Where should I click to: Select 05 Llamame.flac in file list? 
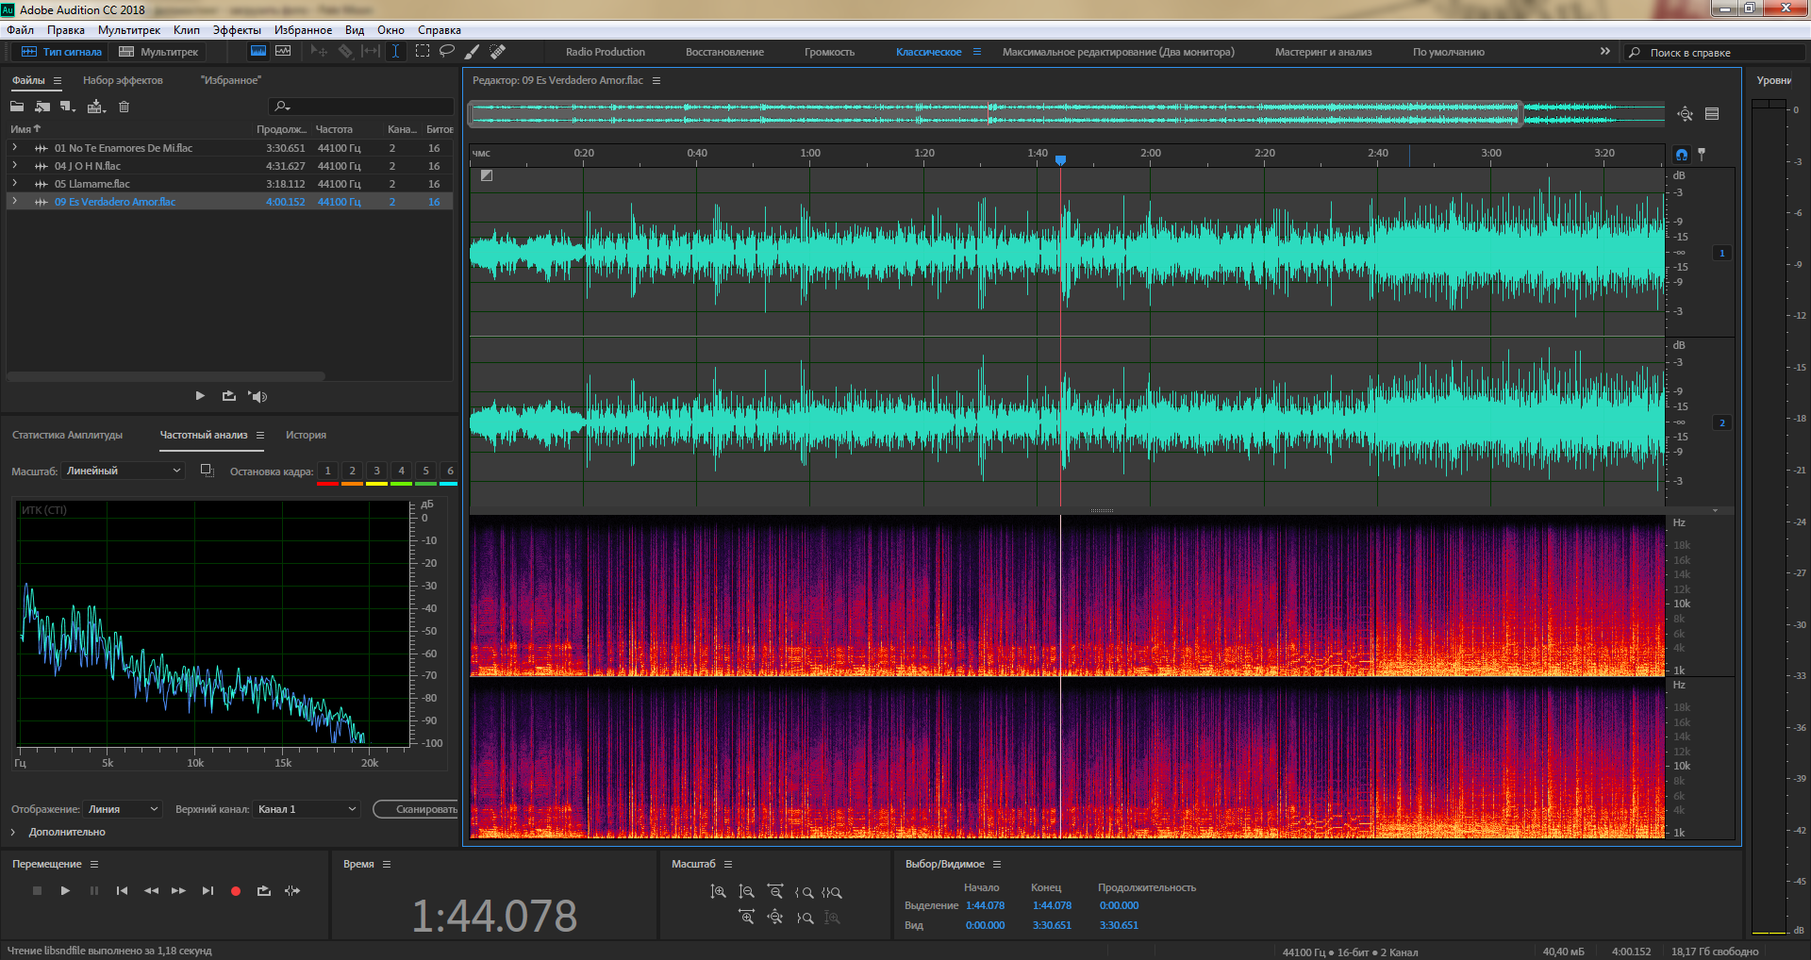coord(92,184)
